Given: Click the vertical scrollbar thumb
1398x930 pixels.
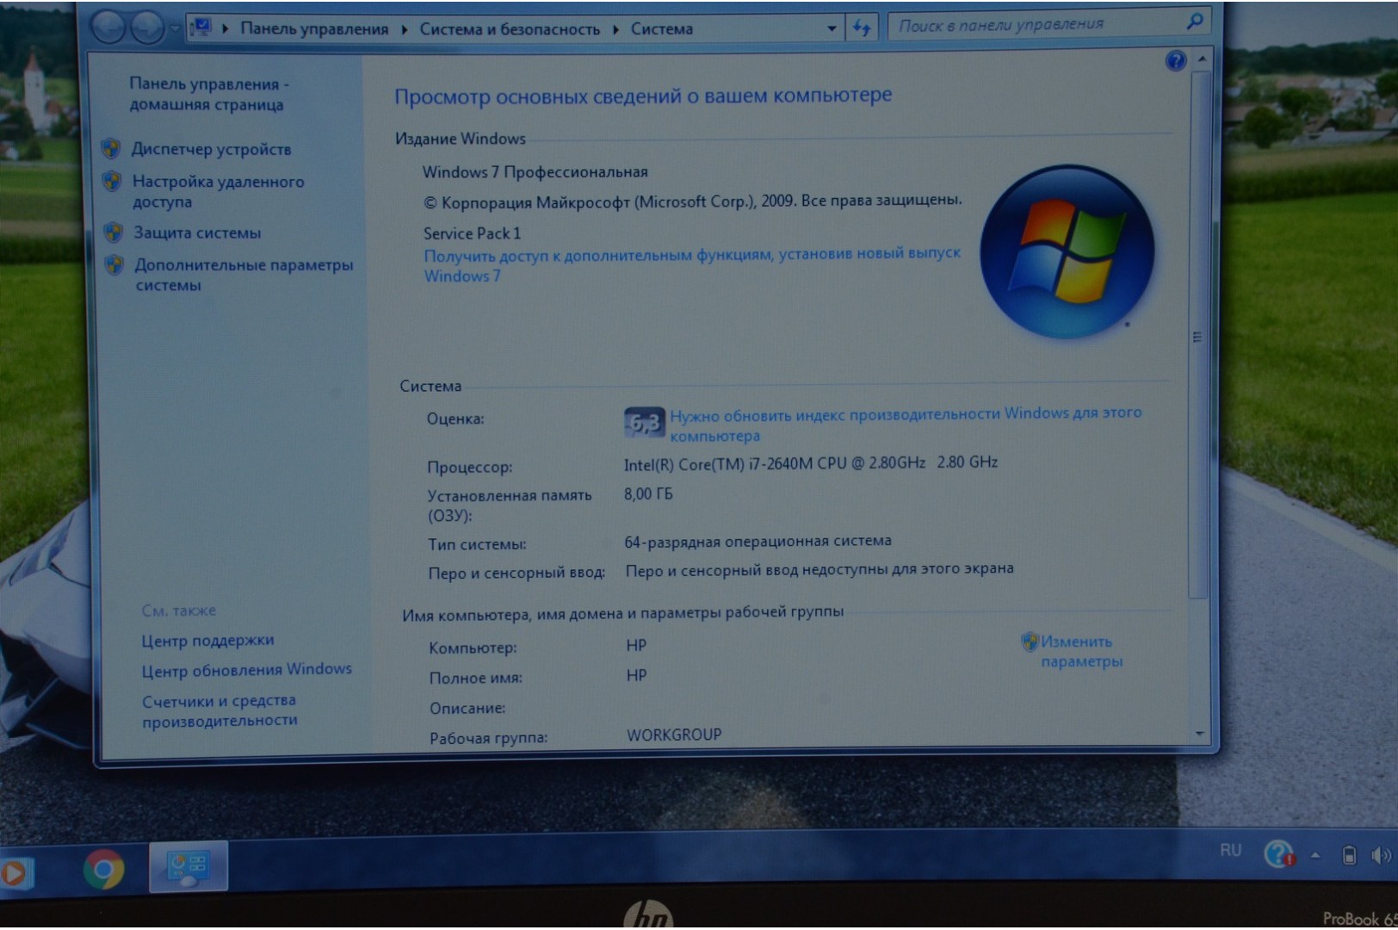Looking at the screenshot, I should (1197, 336).
